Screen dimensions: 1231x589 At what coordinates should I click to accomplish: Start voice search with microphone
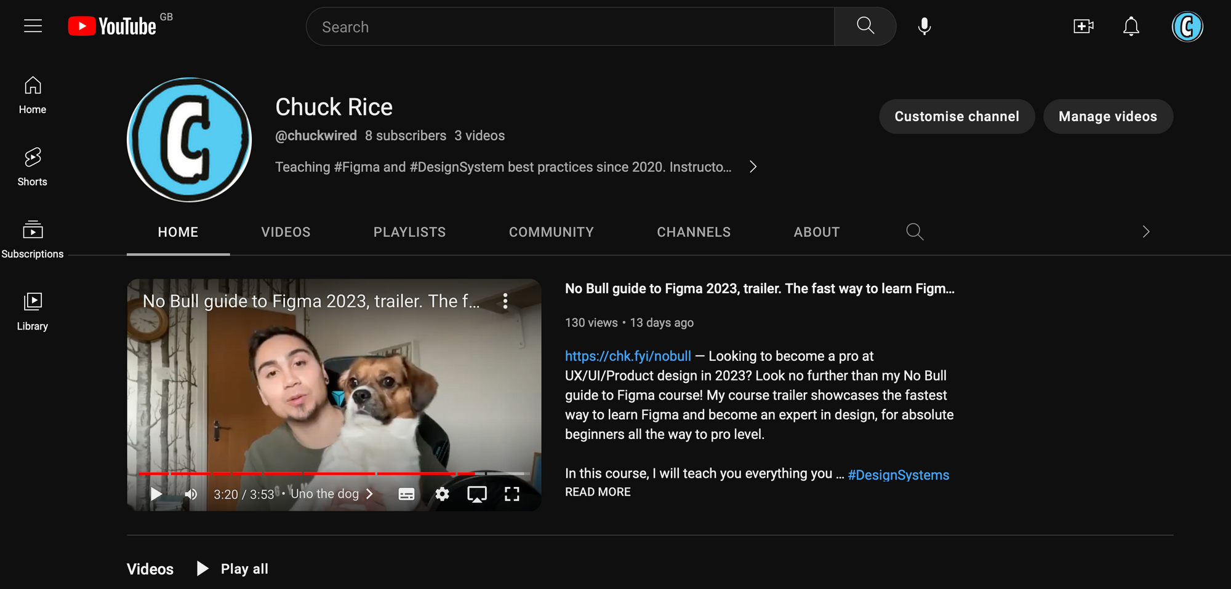click(924, 26)
